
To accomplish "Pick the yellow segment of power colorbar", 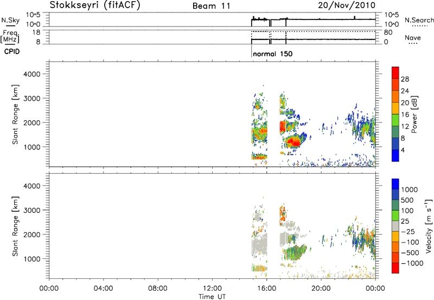I will pyautogui.click(x=395, y=108).
